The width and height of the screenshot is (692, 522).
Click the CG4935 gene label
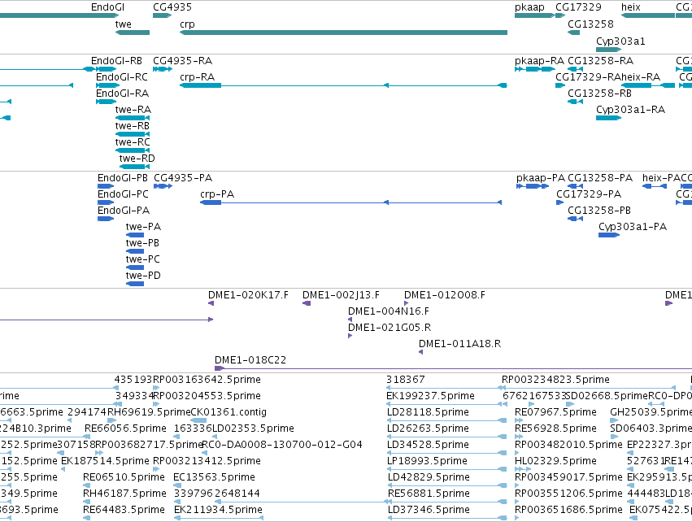172,7
